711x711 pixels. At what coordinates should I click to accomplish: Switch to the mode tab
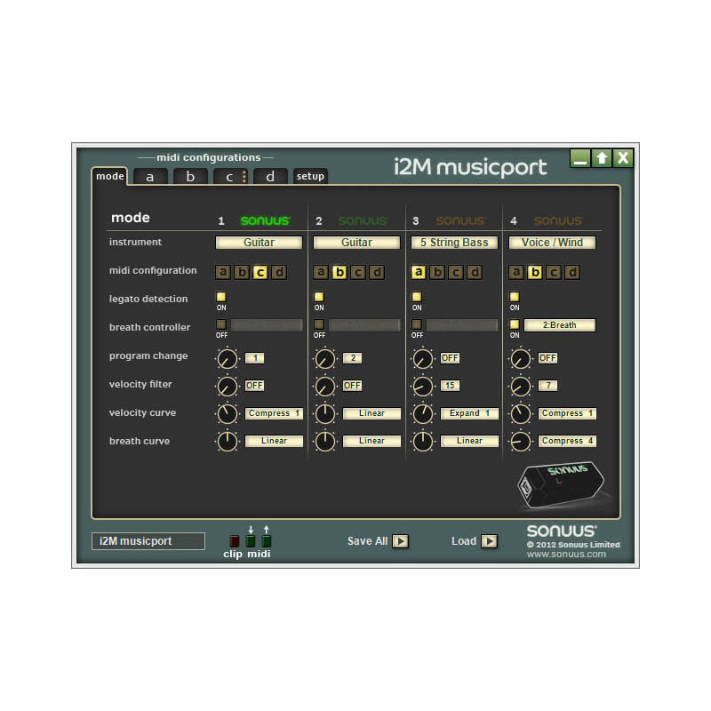pos(109,176)
